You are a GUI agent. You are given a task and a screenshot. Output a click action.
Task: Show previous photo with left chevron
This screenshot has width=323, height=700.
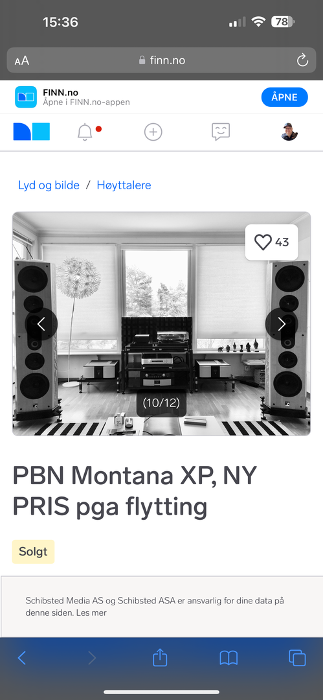point(41,323)
